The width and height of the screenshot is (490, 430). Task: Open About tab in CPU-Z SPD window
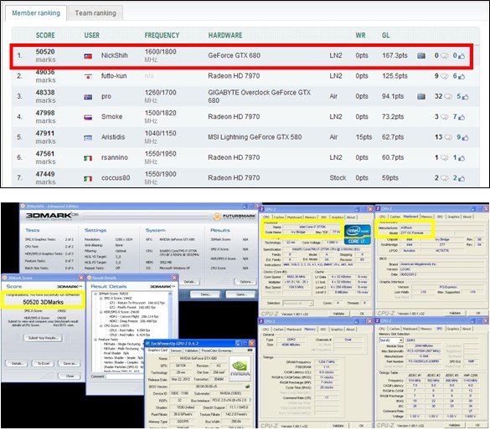coord(467,329)
